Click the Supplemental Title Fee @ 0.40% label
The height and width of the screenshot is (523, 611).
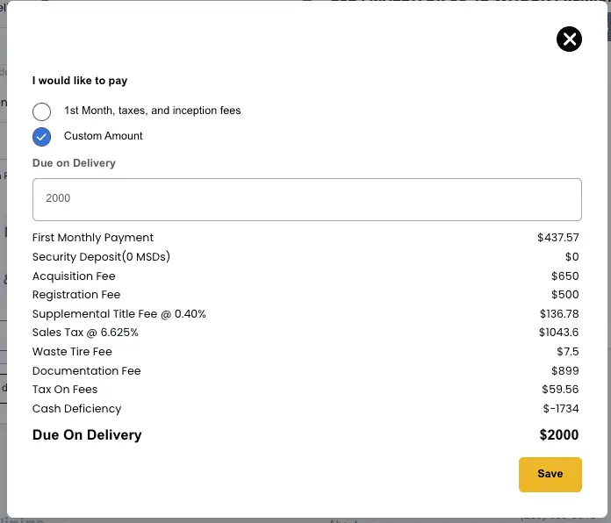tap(119, 314)
